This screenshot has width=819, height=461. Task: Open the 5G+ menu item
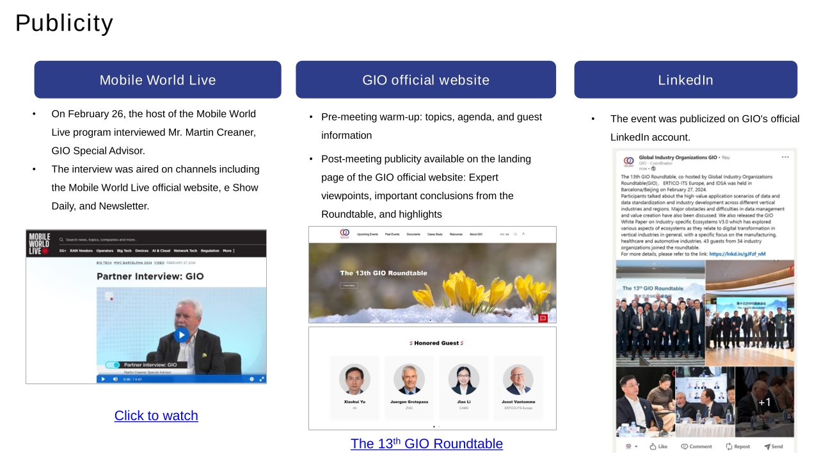coord(63,251)
